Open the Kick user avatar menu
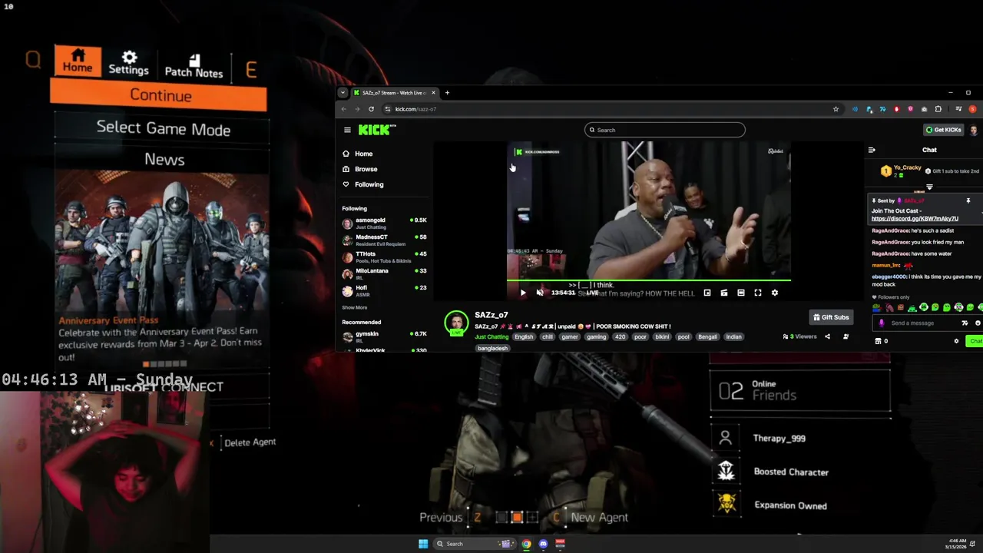The image size is (983, 553). click(x=973, y=130)
